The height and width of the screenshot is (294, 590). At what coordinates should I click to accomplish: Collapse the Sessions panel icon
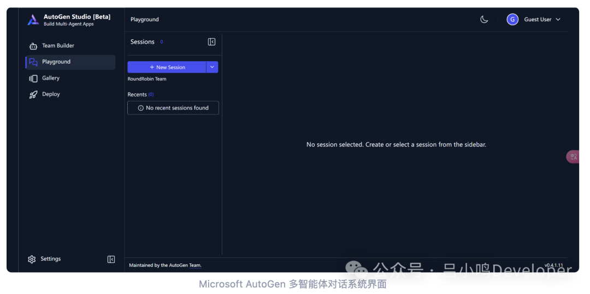211,41
